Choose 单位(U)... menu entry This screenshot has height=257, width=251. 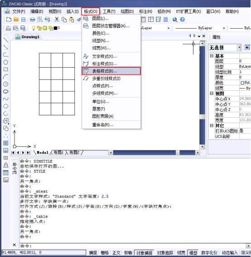pos(111,102)
